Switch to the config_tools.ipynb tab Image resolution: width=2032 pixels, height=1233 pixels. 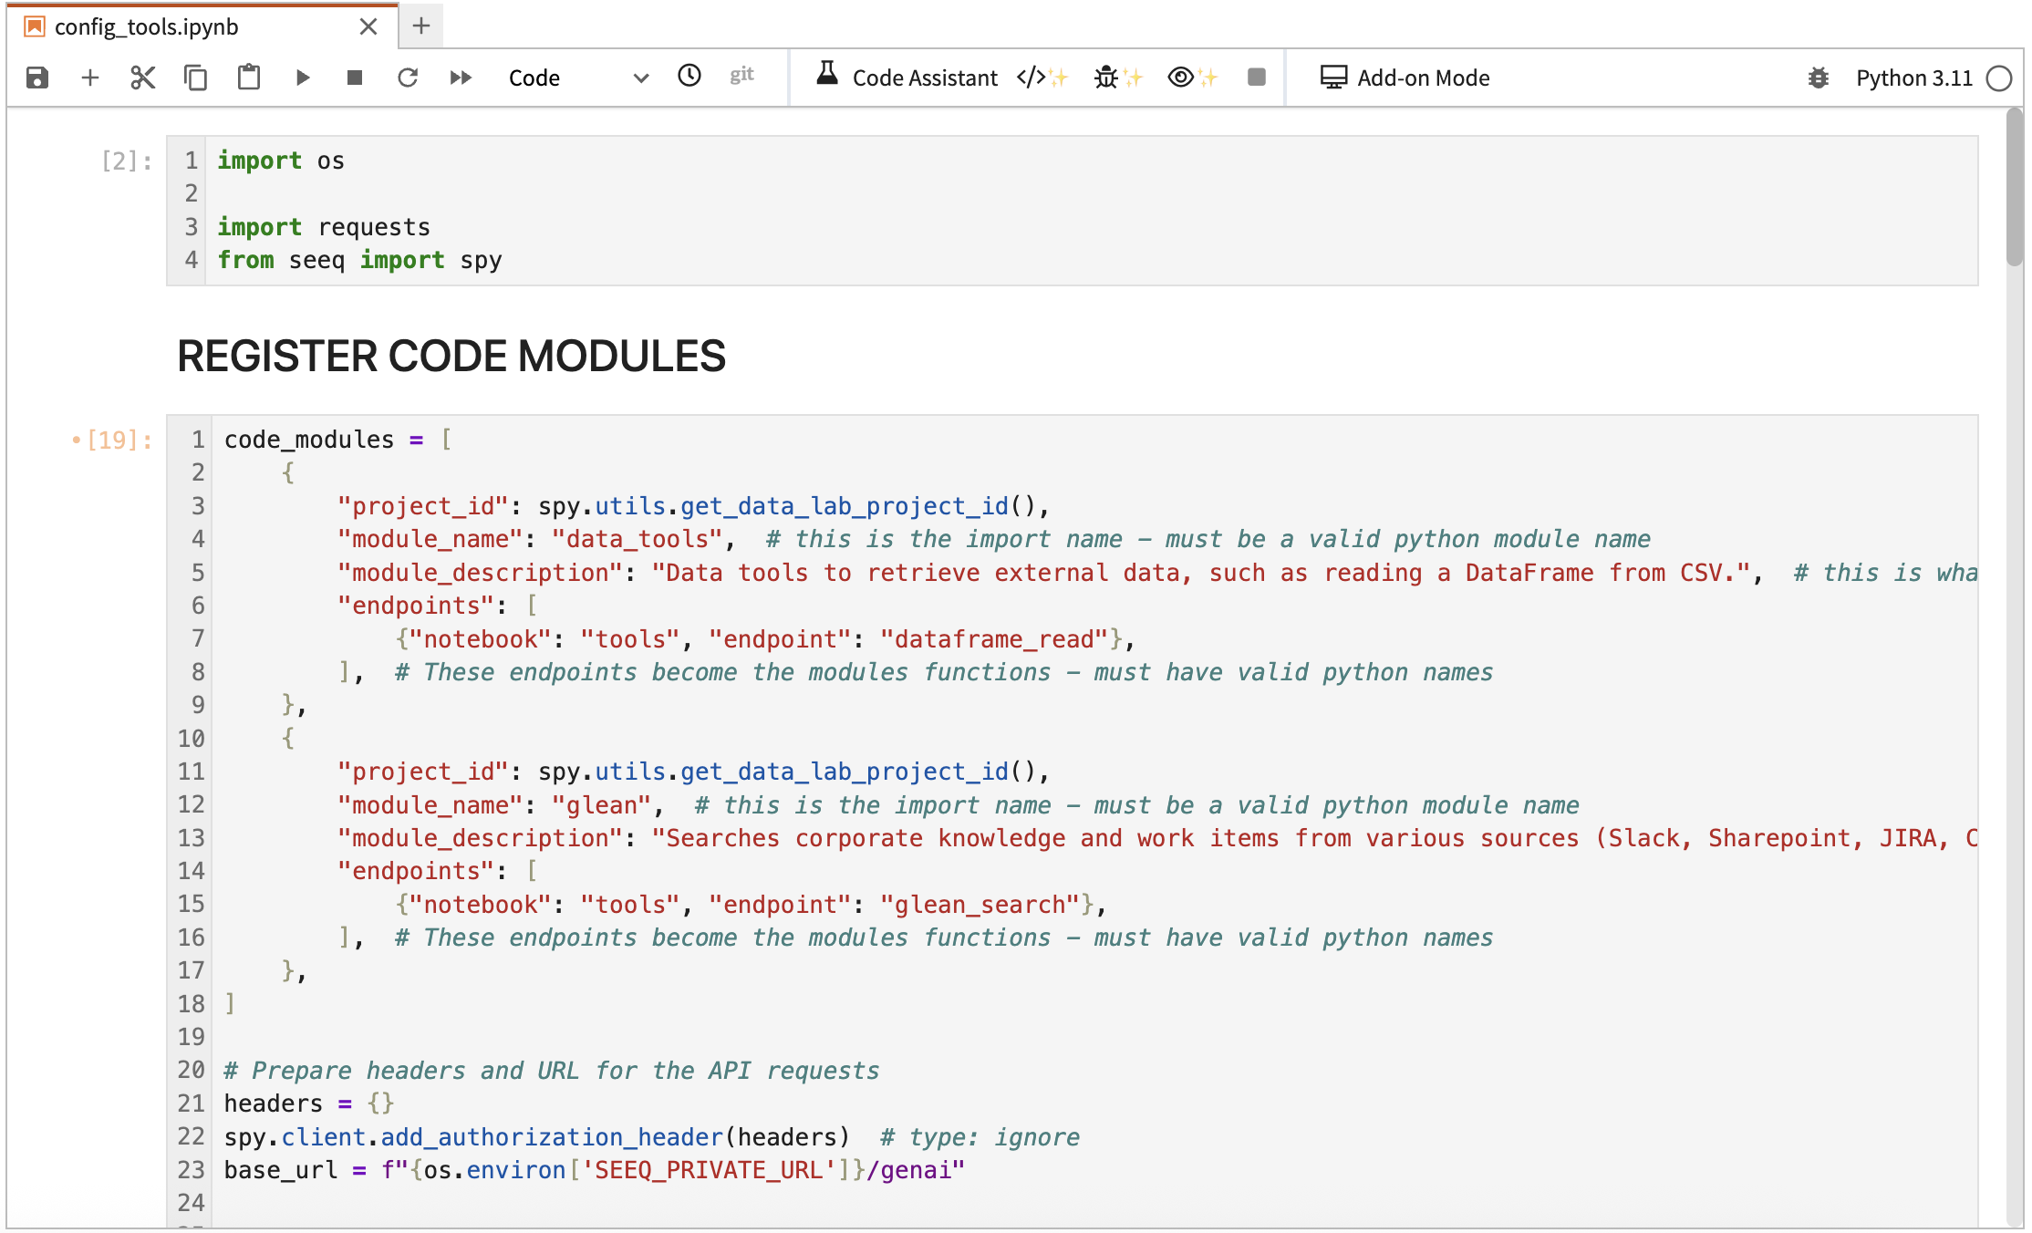tap(146, 26)
